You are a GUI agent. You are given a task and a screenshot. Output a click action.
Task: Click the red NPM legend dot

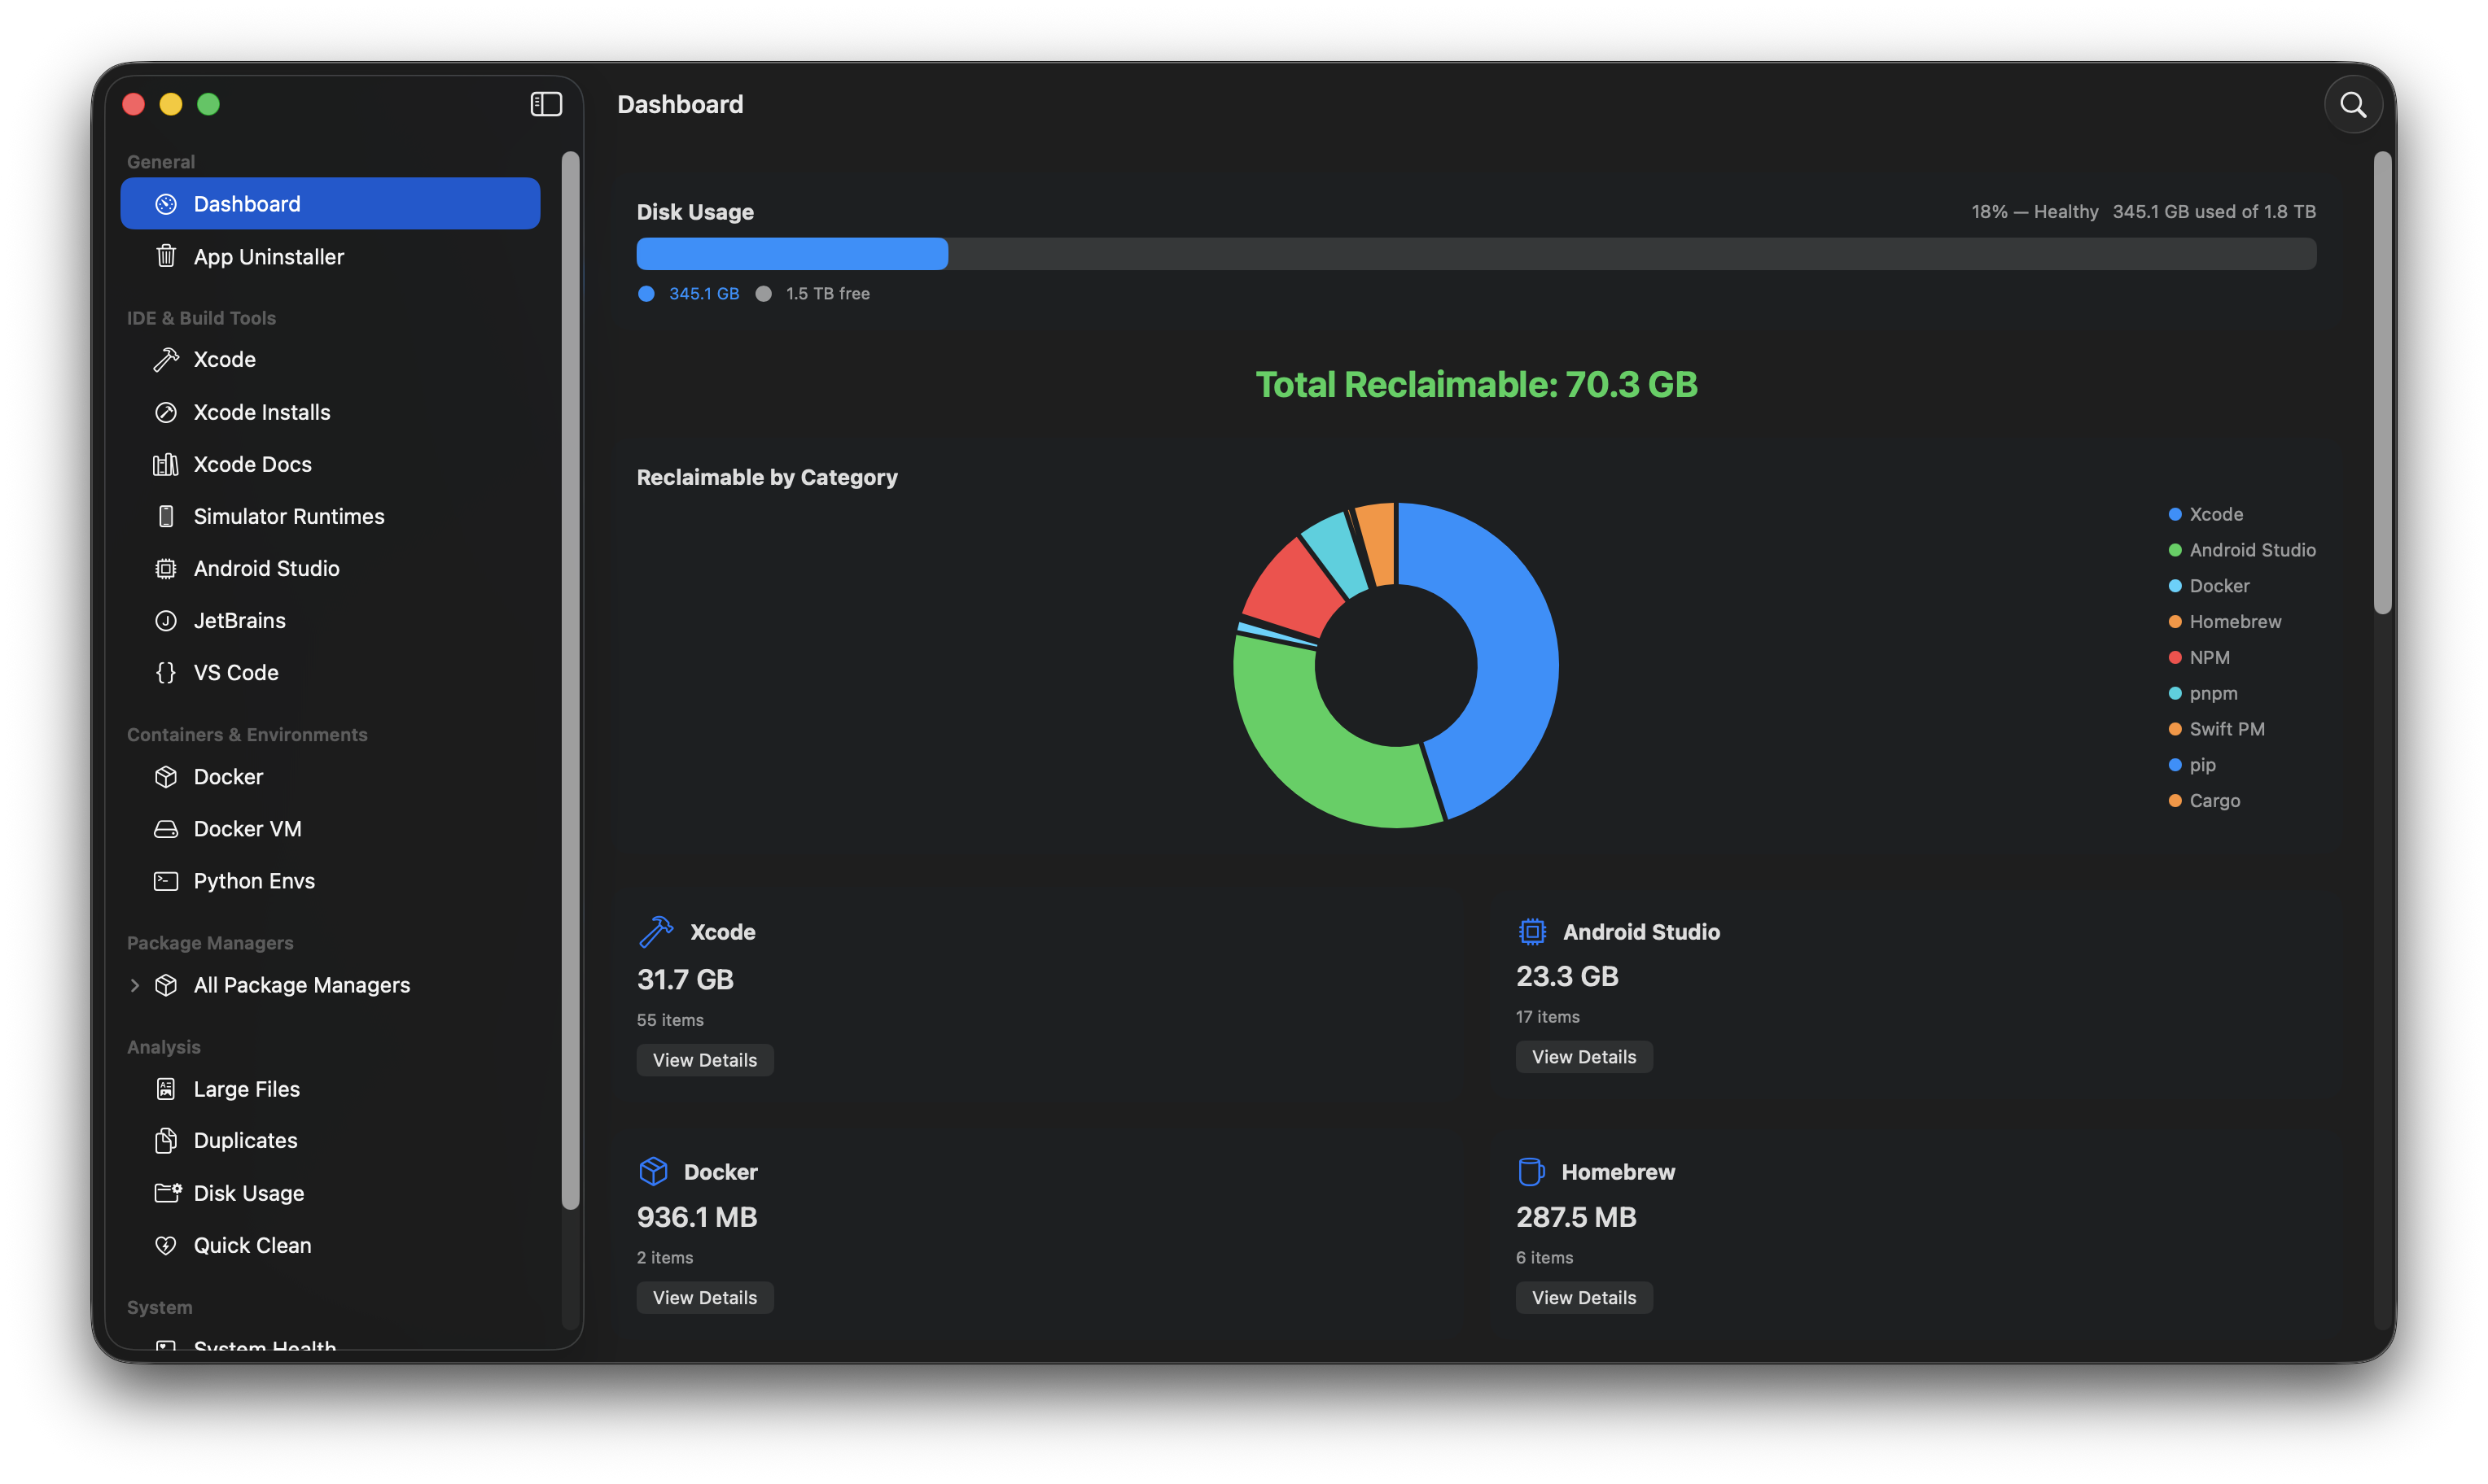coord(2174,657)
